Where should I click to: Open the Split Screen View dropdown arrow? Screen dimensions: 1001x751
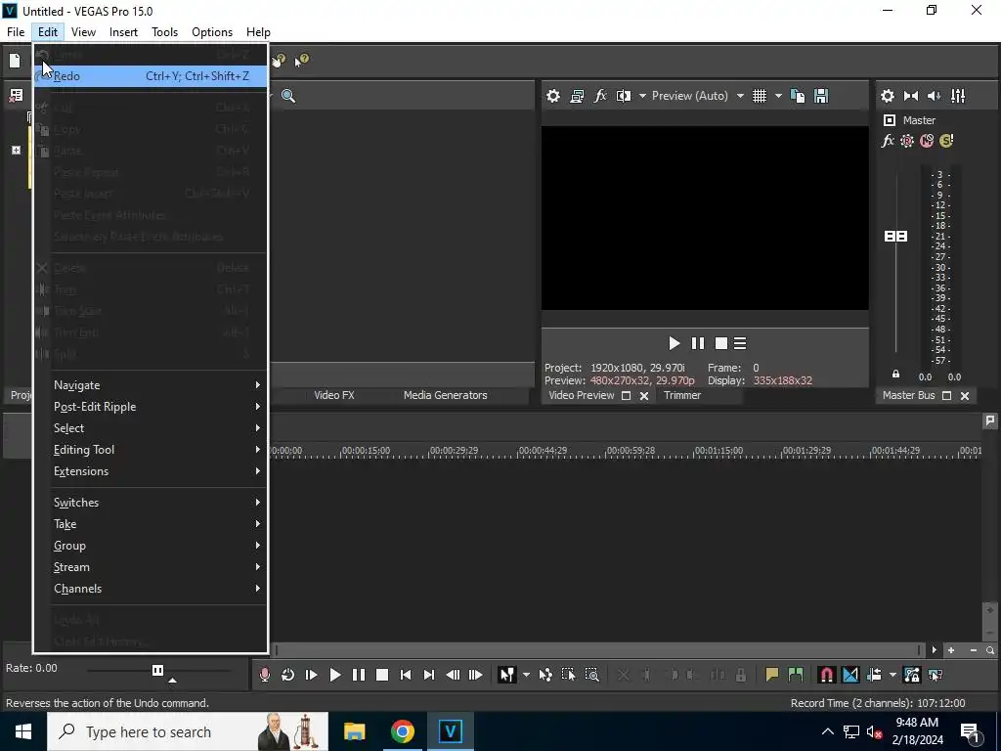click(642, 96)
